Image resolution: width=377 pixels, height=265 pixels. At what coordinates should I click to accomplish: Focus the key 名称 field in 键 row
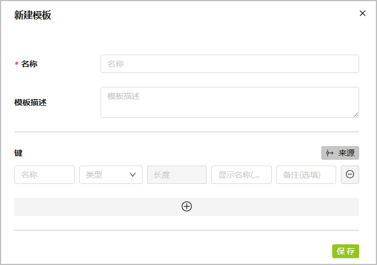pyautogui.click(x=44, y=175)
